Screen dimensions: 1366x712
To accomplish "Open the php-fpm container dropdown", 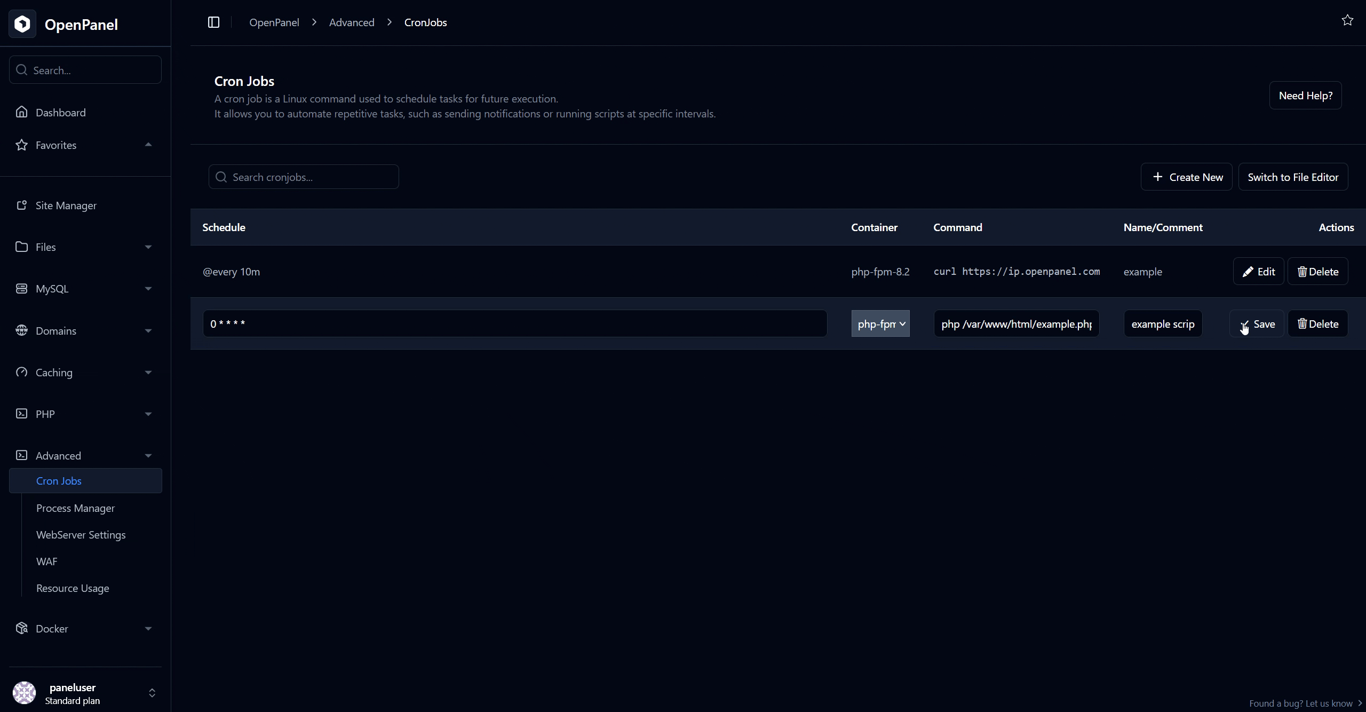I will (x=880, y=324).
